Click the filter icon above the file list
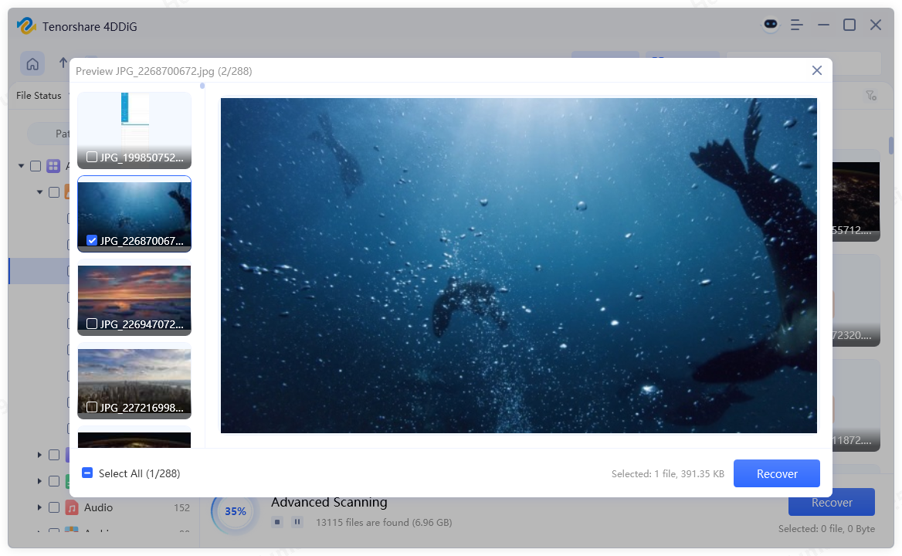The image size is (902, 556). click(872, 95)
